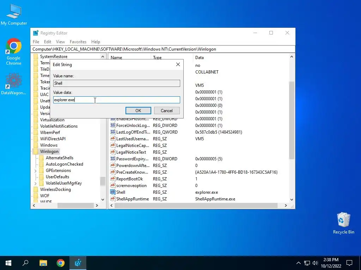Open the File menu
This screenshot has width=361, height=270.
pyautogui.click(x=36, y=42)
